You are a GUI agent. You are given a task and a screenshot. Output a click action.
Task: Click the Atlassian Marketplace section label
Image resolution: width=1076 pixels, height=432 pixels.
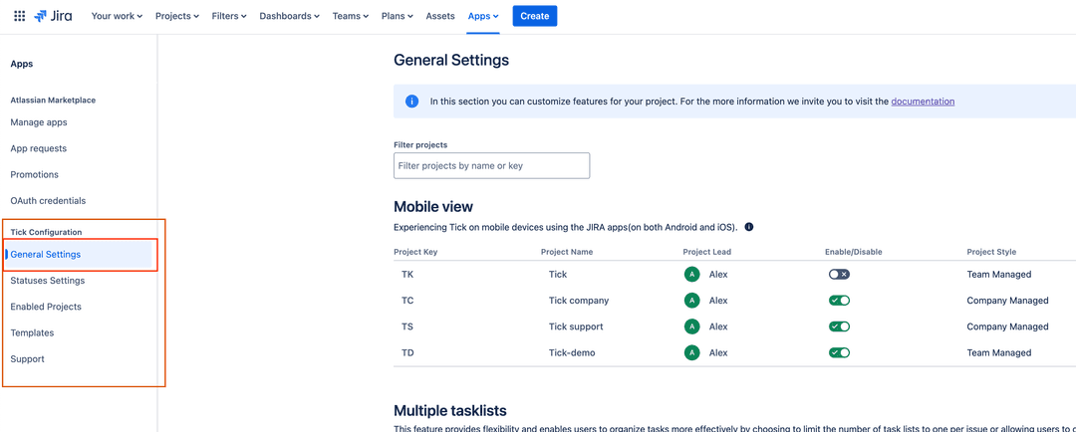[53, 101]
